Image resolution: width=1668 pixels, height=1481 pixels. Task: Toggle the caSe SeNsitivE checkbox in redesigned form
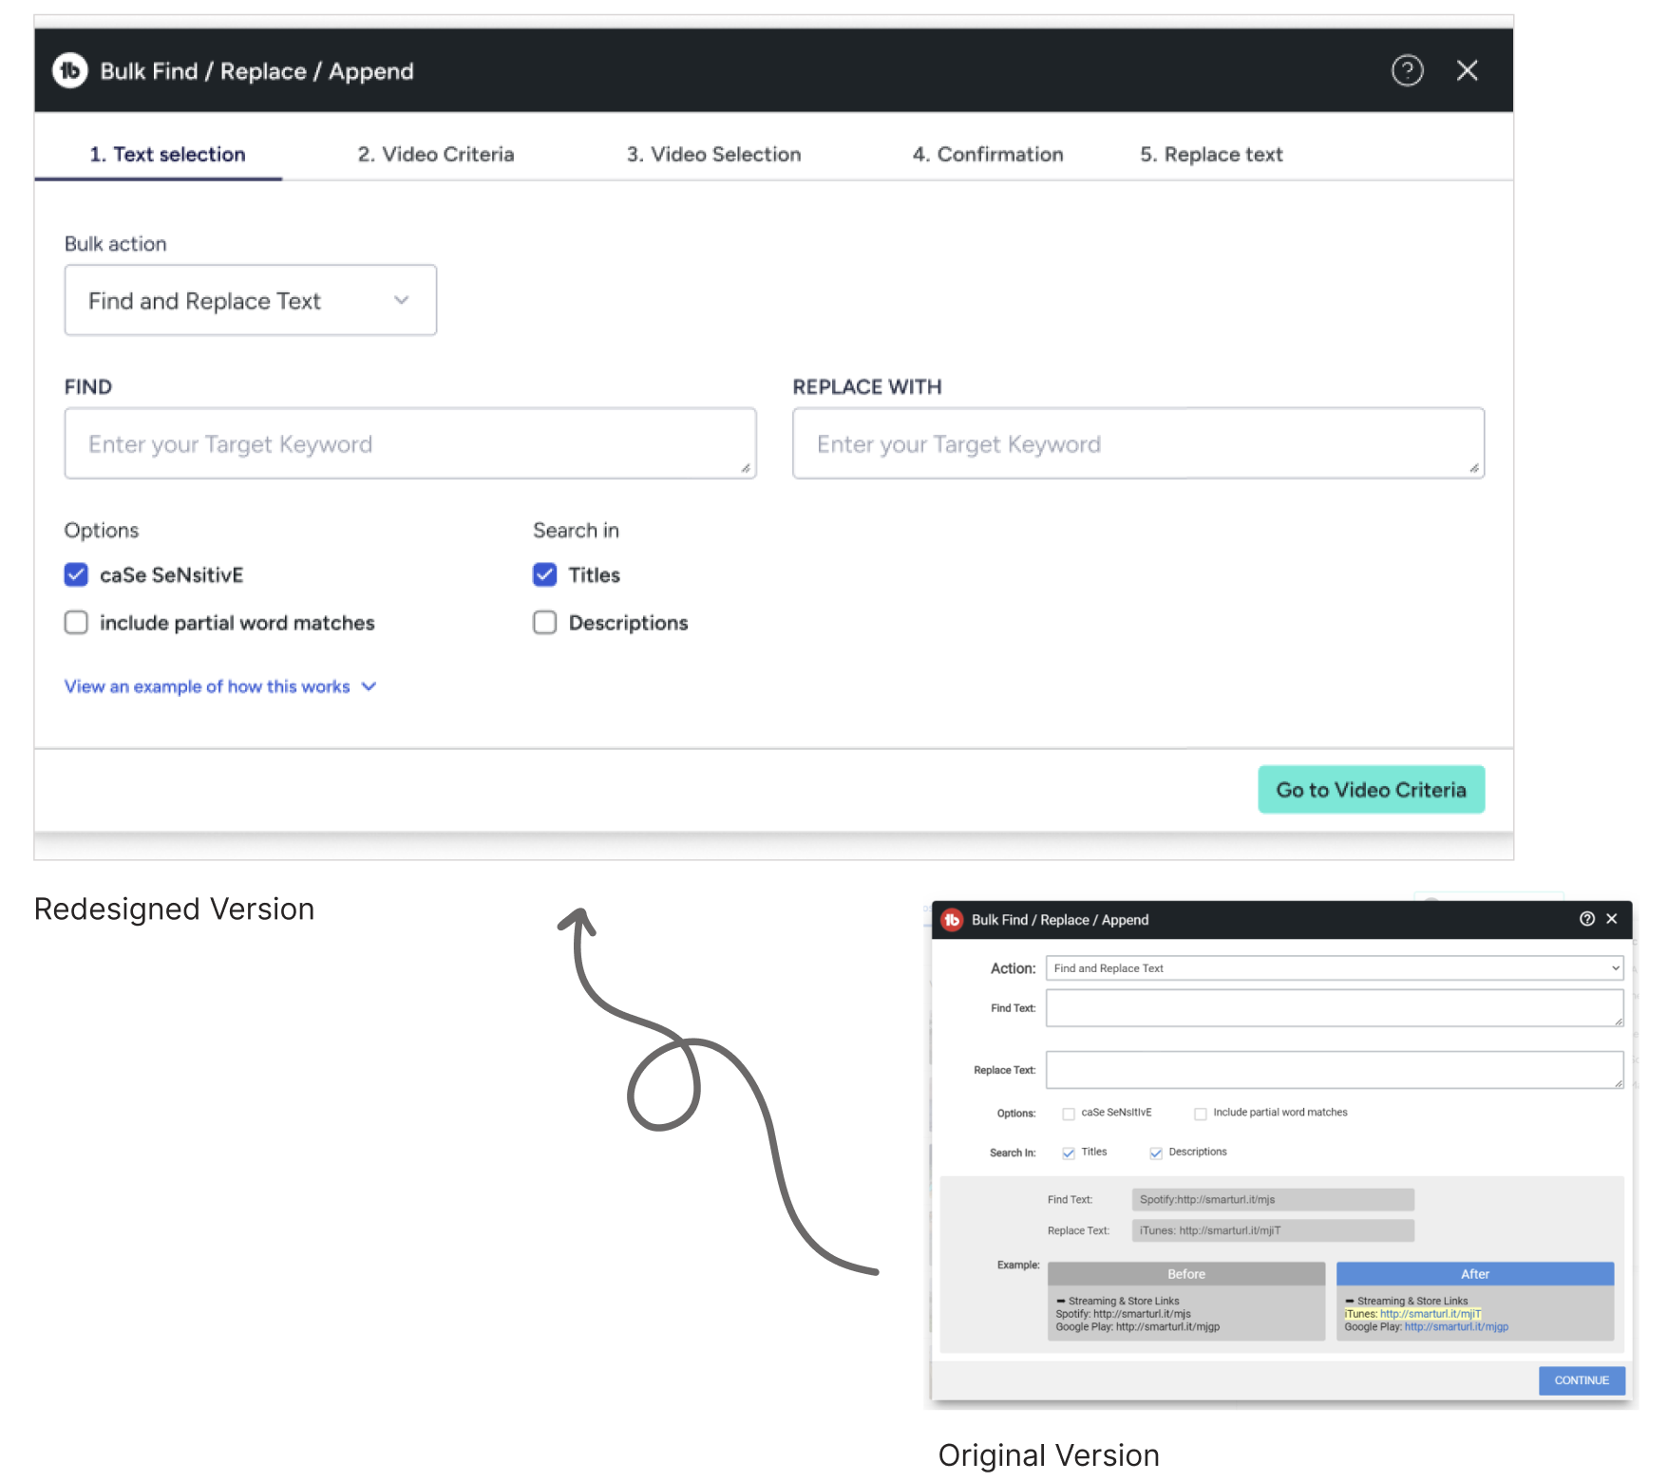76,574
